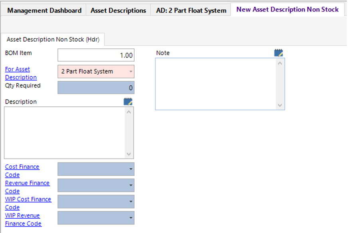Select Asset Description Non Stock (Hdr) tab
The image size is (348, 233).
point(53,39)
